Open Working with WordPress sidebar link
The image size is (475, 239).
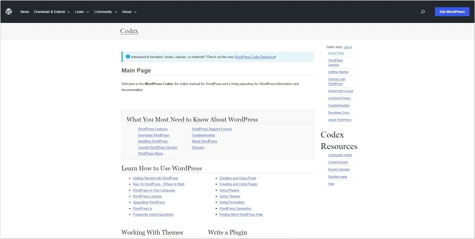pyautogui.click(x=337, y=82)
